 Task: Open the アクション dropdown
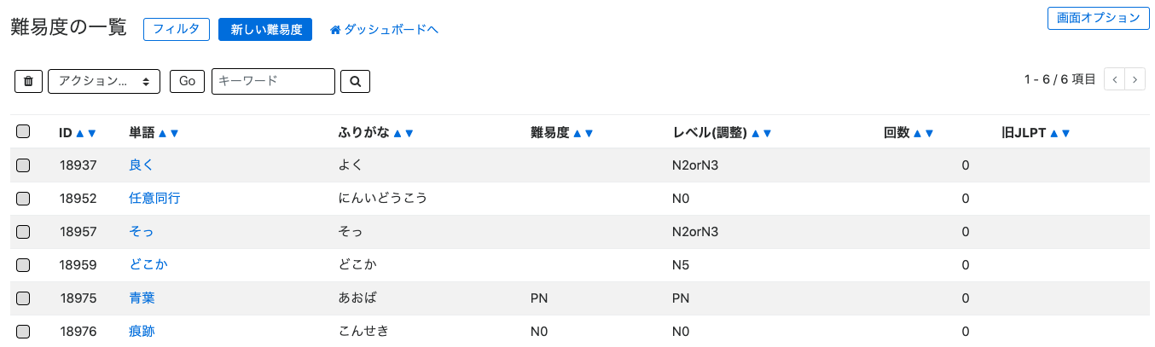pyautogui.click(x=104, y=81)
